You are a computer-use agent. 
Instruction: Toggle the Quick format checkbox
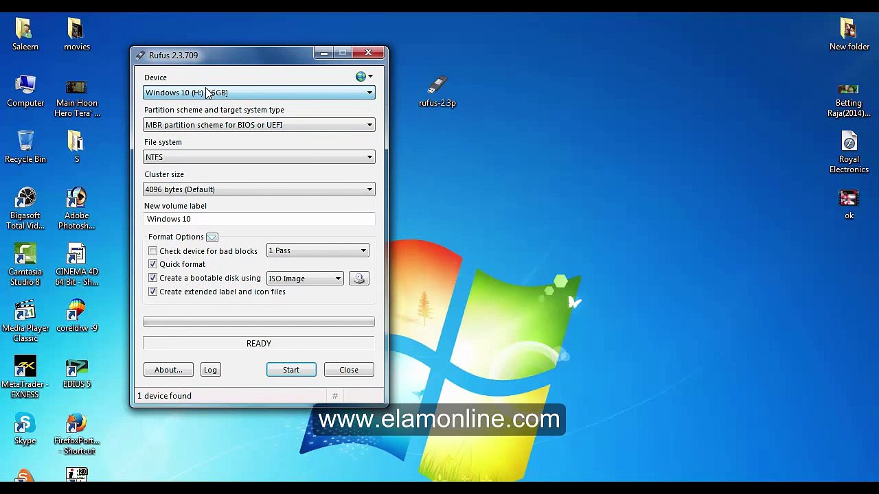click(x=153, y=264)
